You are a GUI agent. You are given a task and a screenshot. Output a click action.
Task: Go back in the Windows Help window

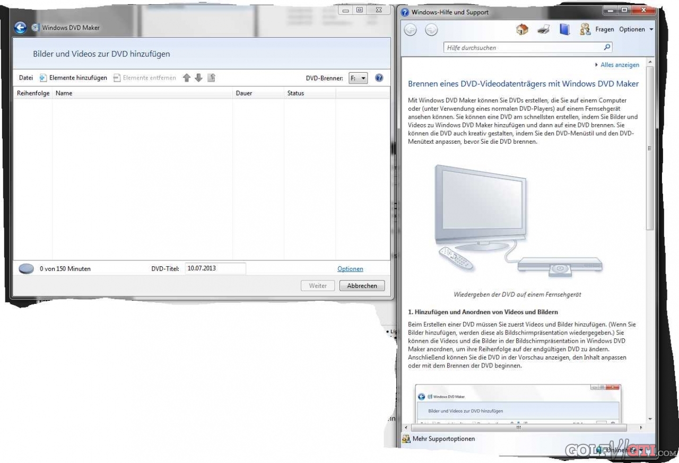coord(410,30)
